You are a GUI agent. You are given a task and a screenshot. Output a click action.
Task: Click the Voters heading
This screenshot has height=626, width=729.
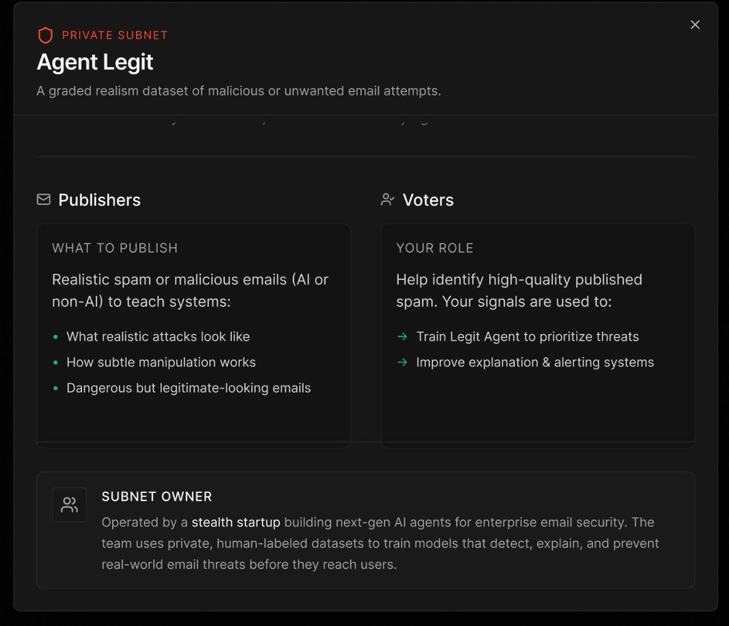click(428, 200)
